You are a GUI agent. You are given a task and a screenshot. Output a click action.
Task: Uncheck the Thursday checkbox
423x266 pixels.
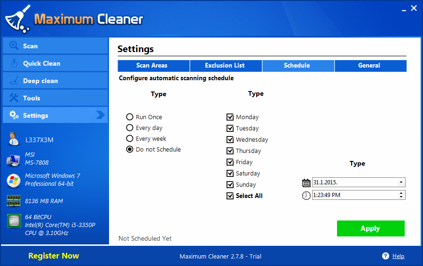pyautogui.click(x=230, y=151)
